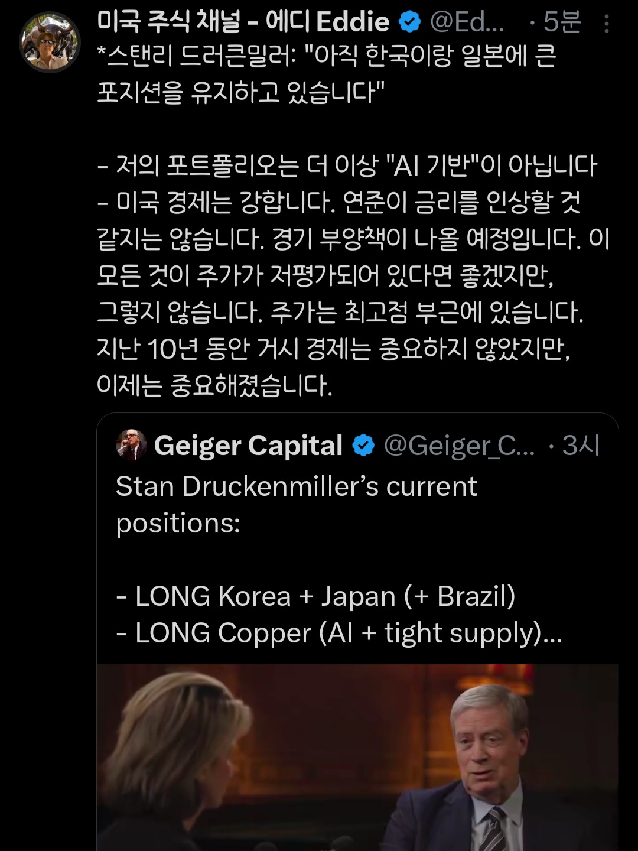638x851 pixels.
Task: Open the quoted text "Stan Druckenmiller's current positions:"
Action: tap(296, 504)
